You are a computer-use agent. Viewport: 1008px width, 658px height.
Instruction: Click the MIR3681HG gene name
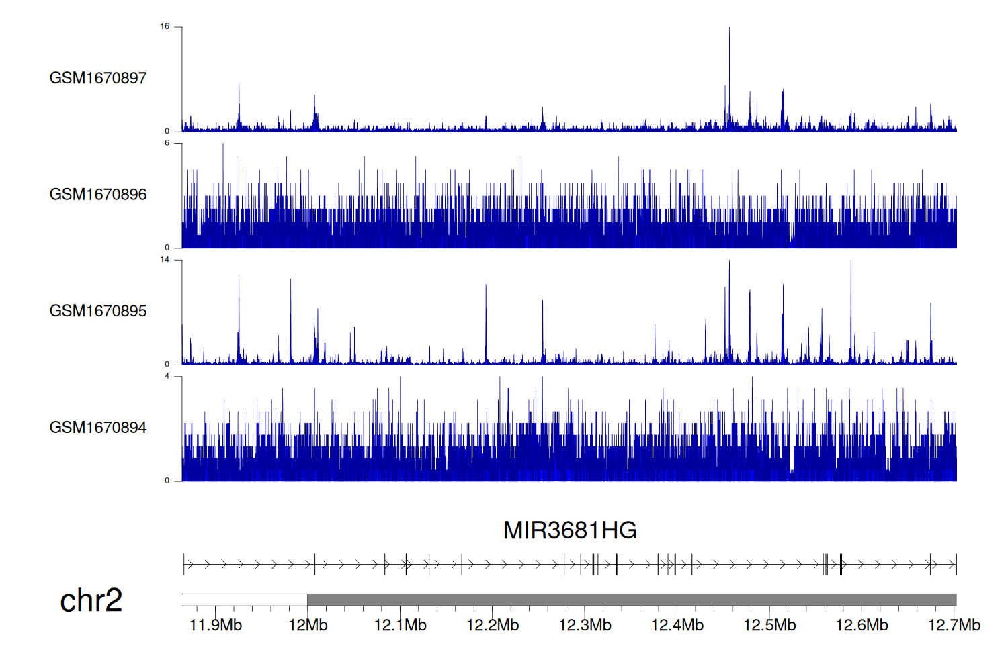tap(570, 530)
